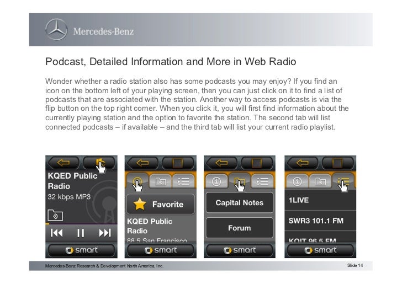This screenshot has height=284, width=402.
Task: Click back arrow on Capital Notes screen
Action: tap(222, 163)
